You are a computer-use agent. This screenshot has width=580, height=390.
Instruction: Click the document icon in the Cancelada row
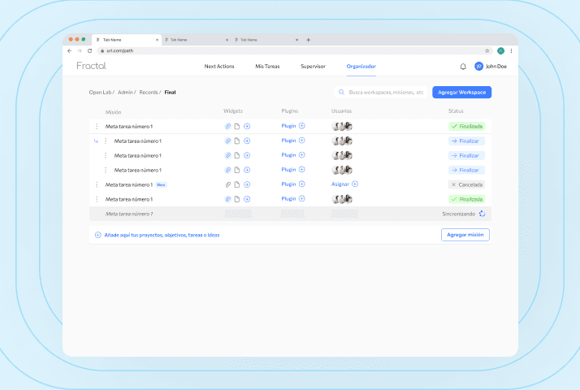coord(237,184)
